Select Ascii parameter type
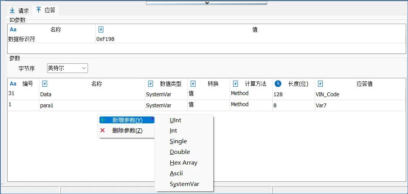The width and height of the screenshot is (408, 194). [x=176, y=173]
